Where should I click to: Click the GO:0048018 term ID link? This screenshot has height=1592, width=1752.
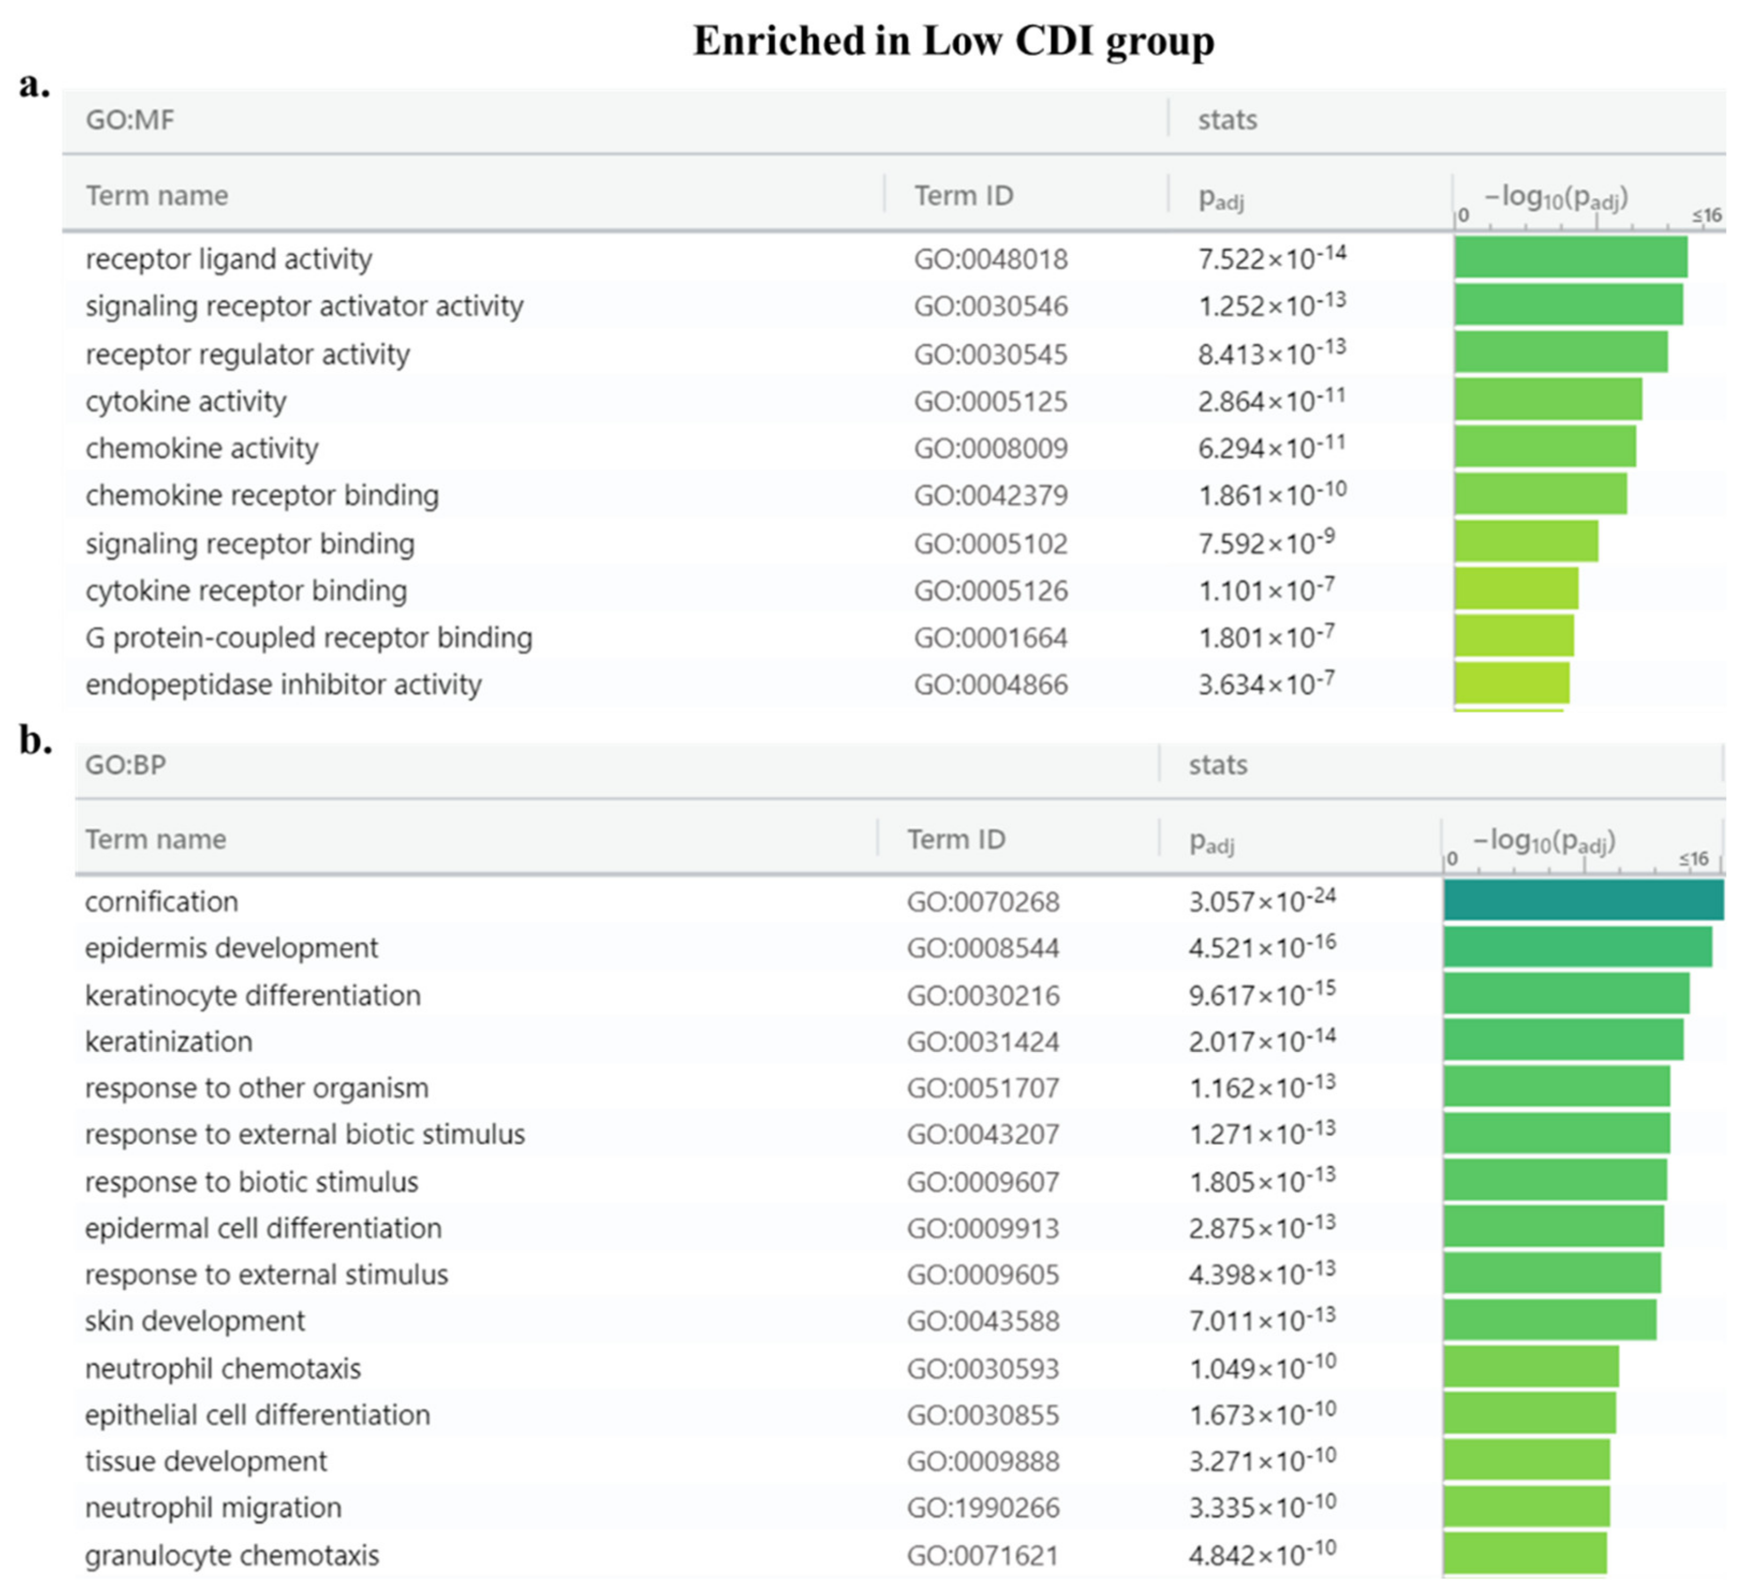point(990,259)
